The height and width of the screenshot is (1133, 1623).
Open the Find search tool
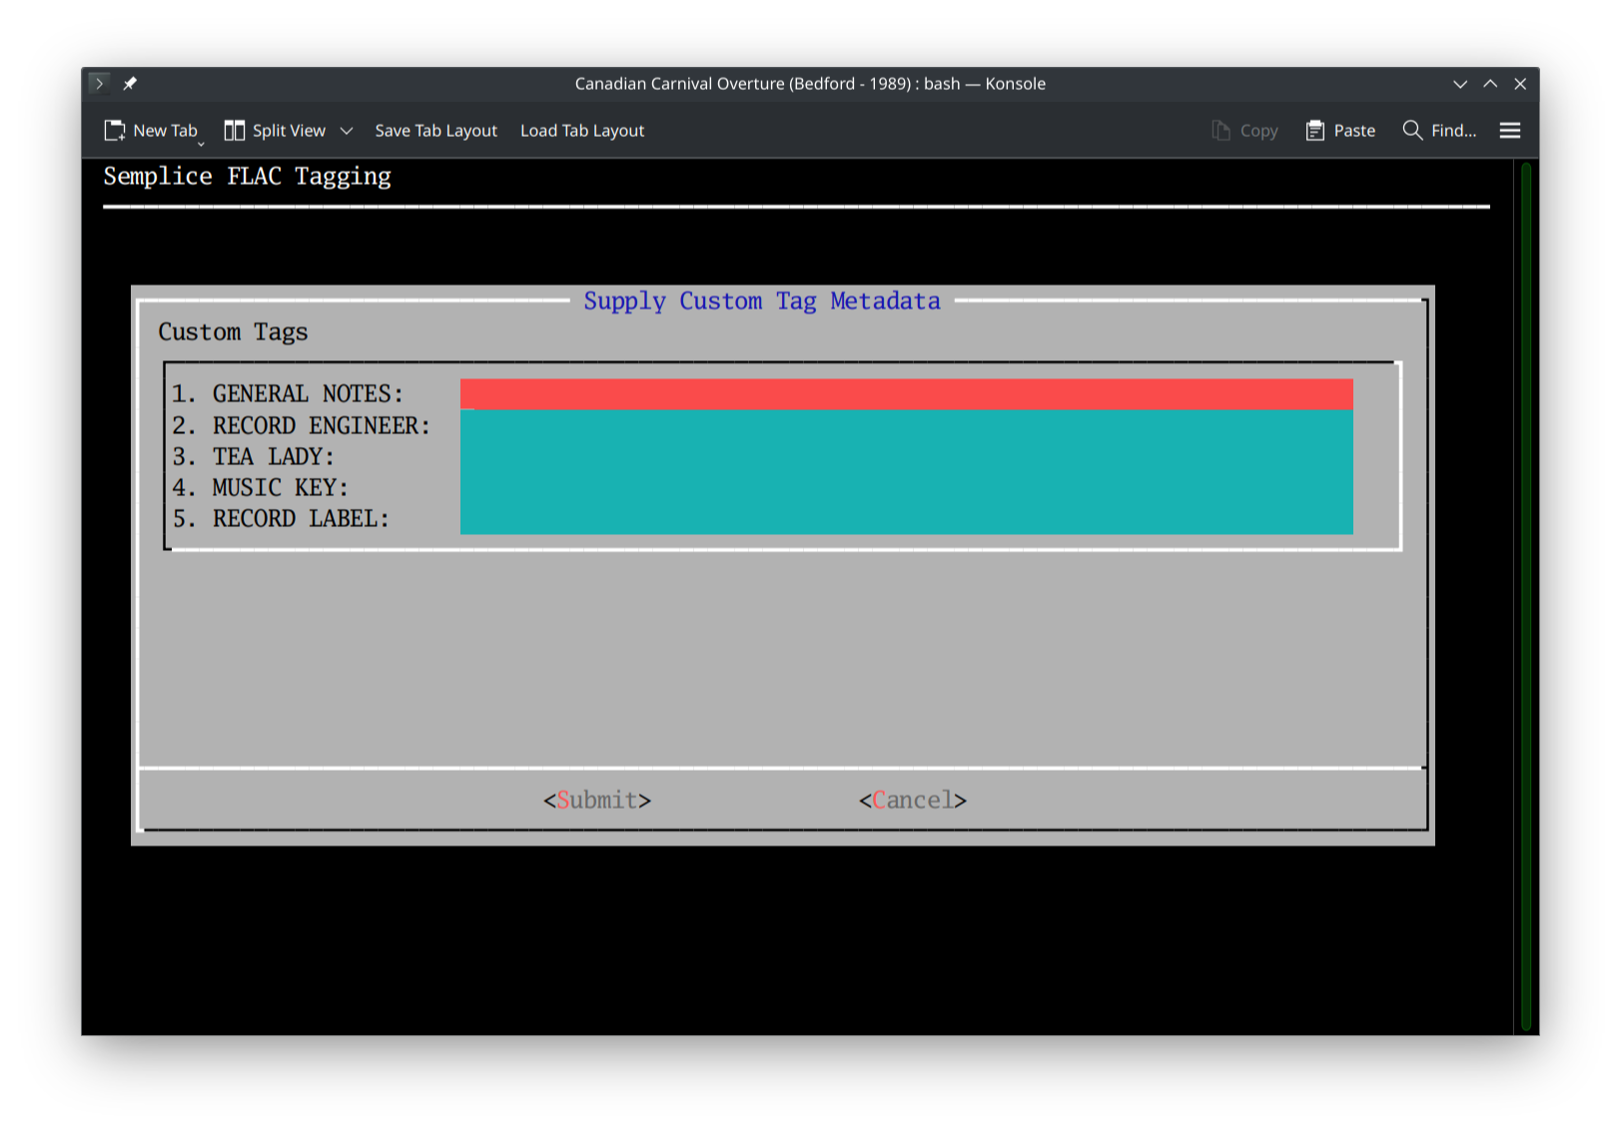(x=1438, y=130)
